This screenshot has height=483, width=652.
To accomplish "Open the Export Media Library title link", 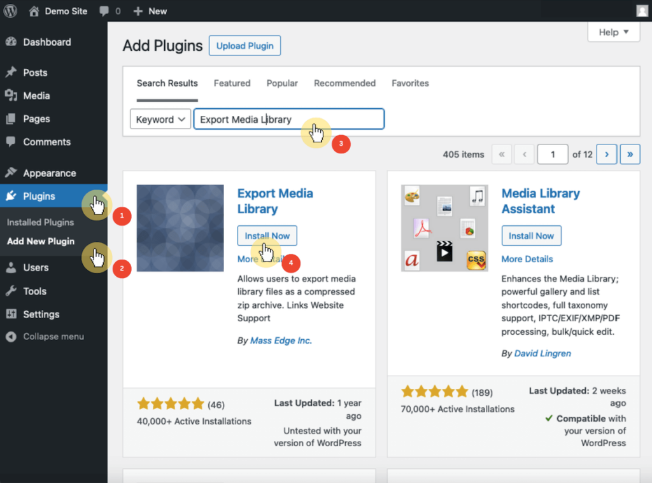I will point(275,201).
